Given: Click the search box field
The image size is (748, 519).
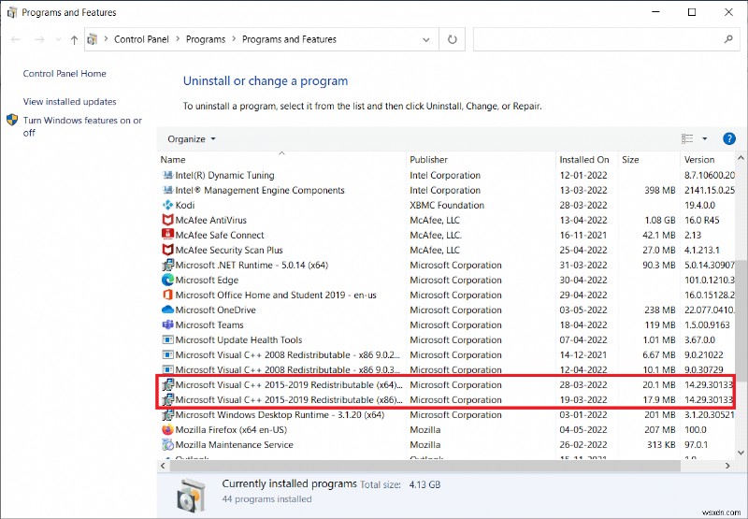Looking at the screenshot, I should (606, 39).
